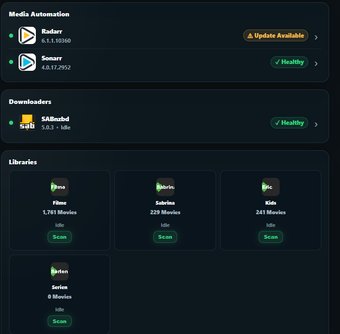Click the Media Automation heading
This screenshot has width=340, height=334.
(39, 14)
